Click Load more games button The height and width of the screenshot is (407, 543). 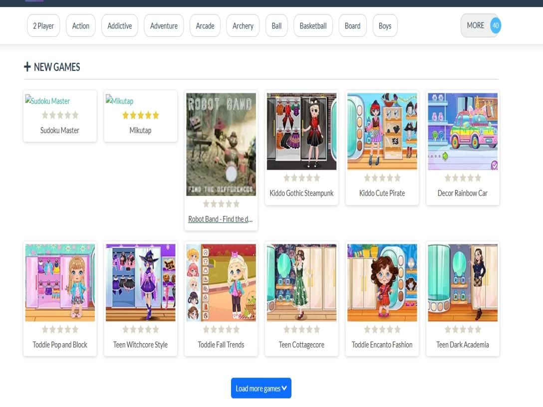[x=261, y=389]
